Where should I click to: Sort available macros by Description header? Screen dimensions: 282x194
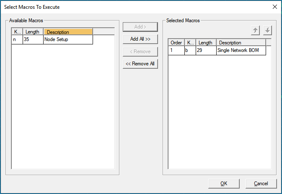pyautogui.click(x=68, y=32)
